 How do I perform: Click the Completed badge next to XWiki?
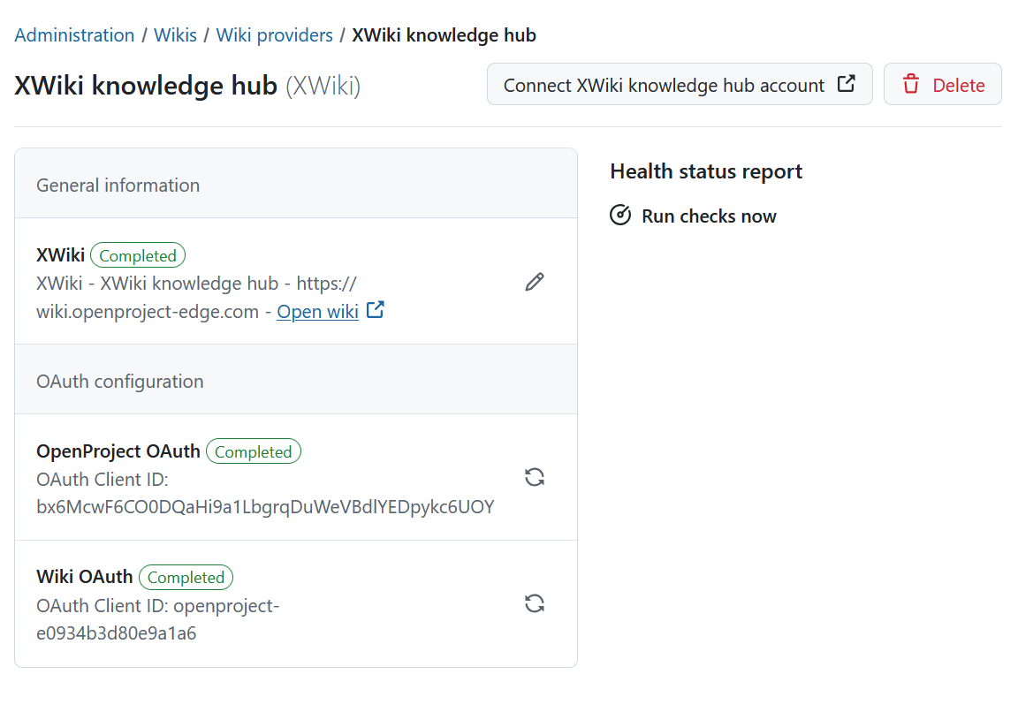tap(138, 255)
